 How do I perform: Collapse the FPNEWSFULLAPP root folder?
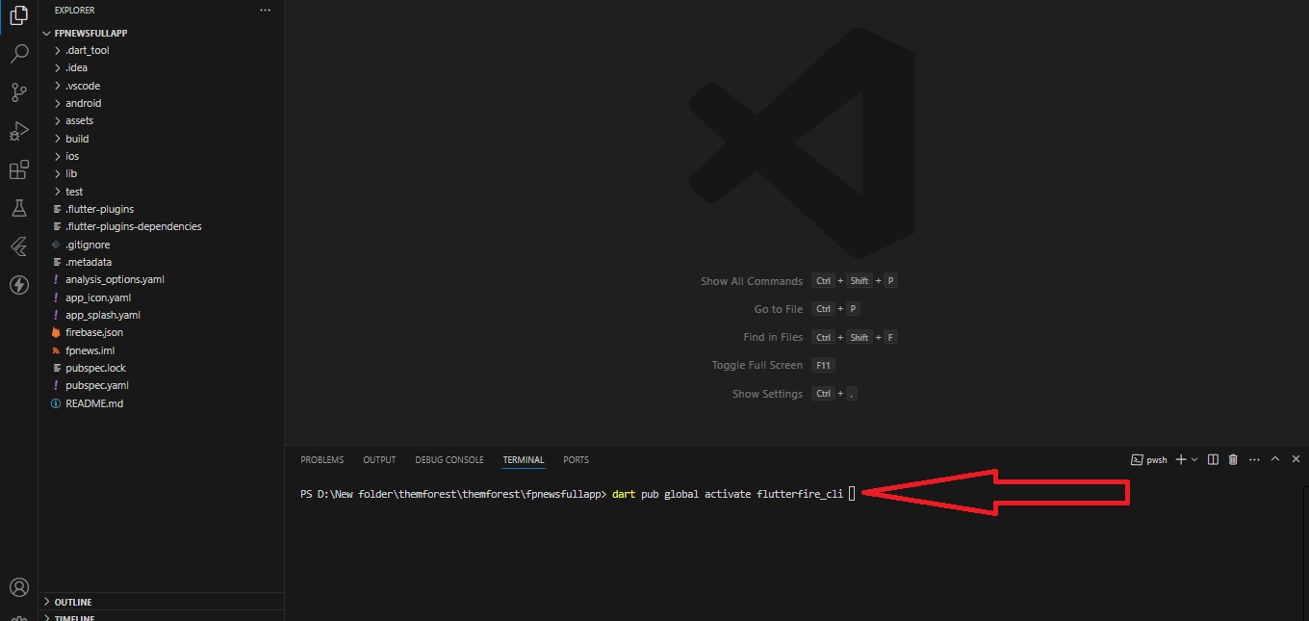[161, 33]
